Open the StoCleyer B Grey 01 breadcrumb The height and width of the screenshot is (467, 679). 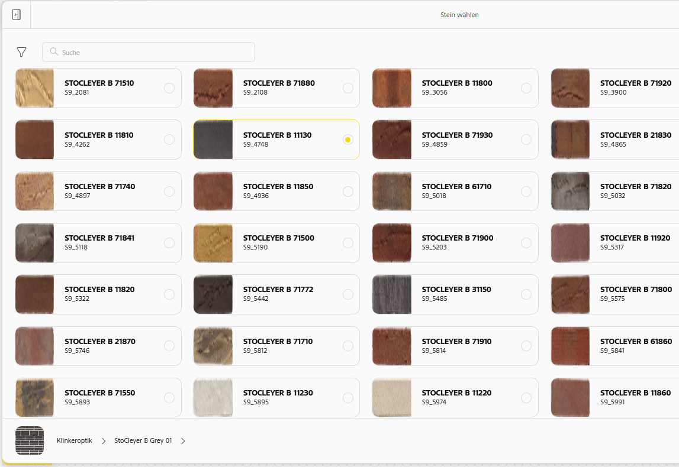(x=143, y=440)
